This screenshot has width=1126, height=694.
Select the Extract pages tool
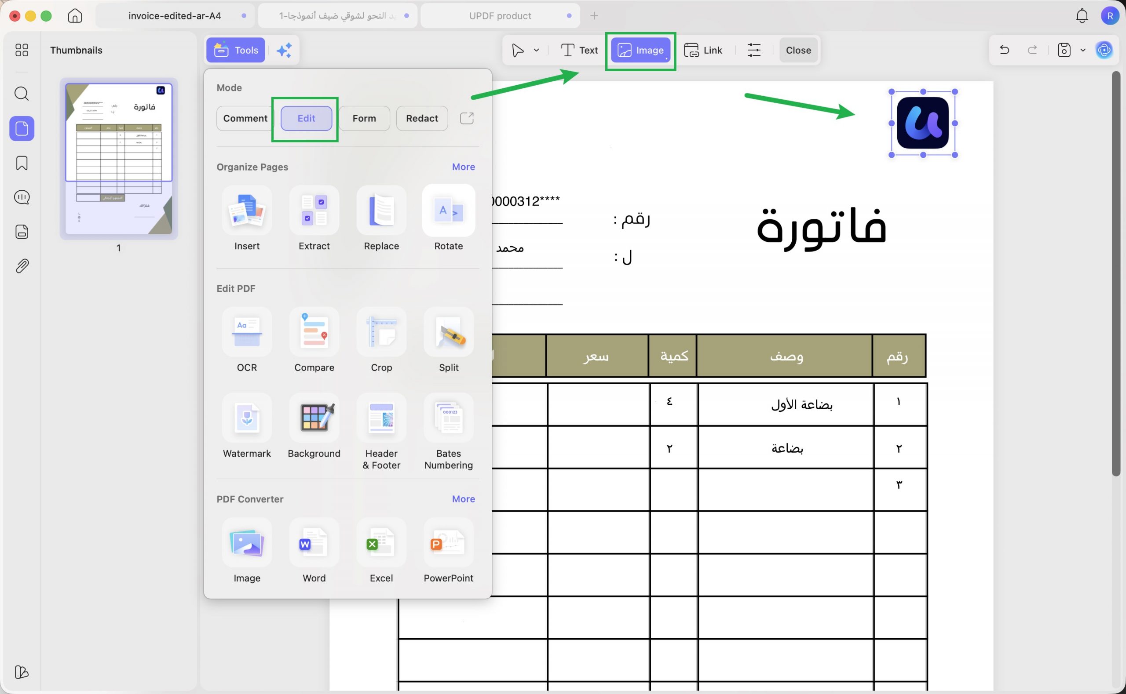314,219
